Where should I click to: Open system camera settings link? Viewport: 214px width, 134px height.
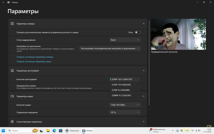(x=35, y=57)
